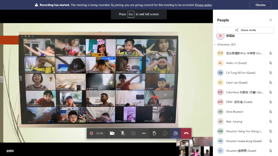Open more actions ellipsis menu

[x=144, y=133]
